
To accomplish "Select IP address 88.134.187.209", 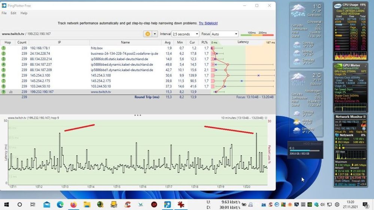I will 41,70.
